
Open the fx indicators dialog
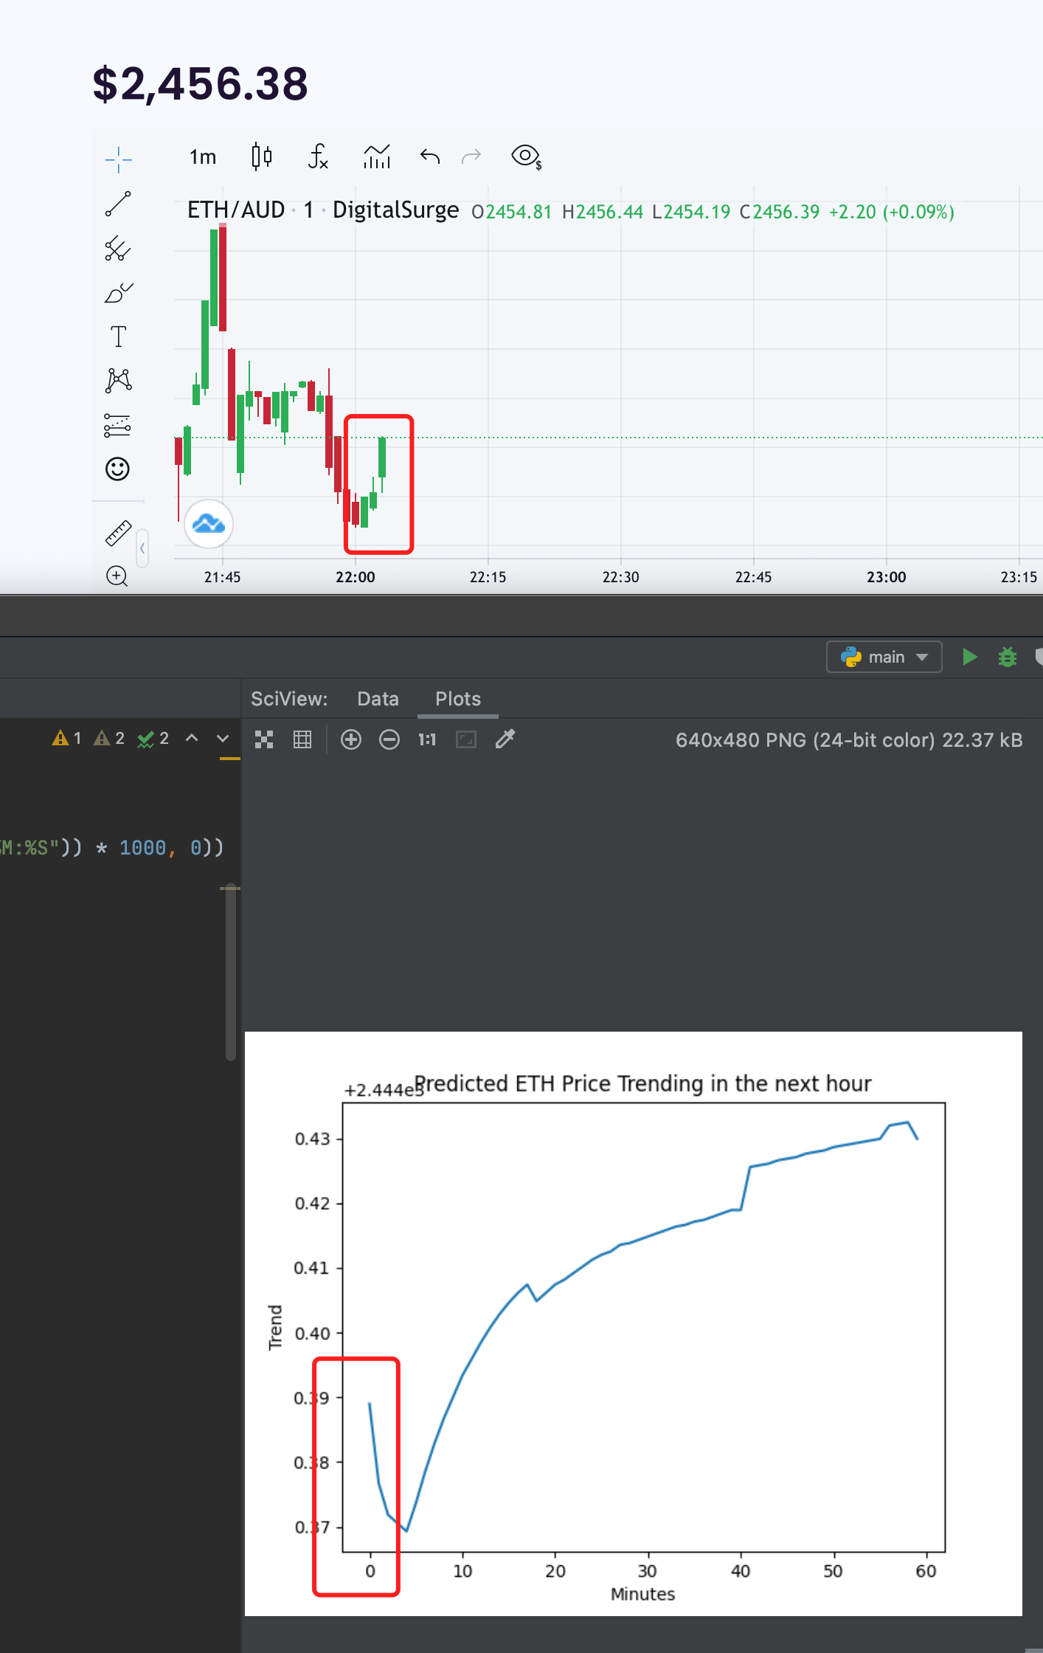click(318, 156)
